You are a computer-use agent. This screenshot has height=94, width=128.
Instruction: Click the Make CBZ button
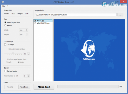click(x=44, y=87)
